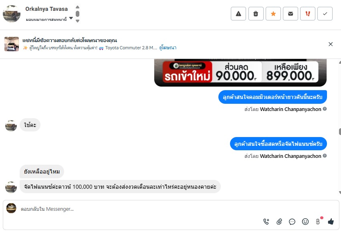The width and height of the screenshot is (341, 232).
Task: Open the ดูโฆษณา link
Action: [167, 48]
